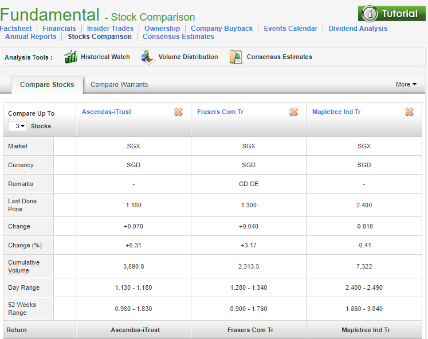Click 52 weeks range 1.860 - 3.040

tap(364, 309)
